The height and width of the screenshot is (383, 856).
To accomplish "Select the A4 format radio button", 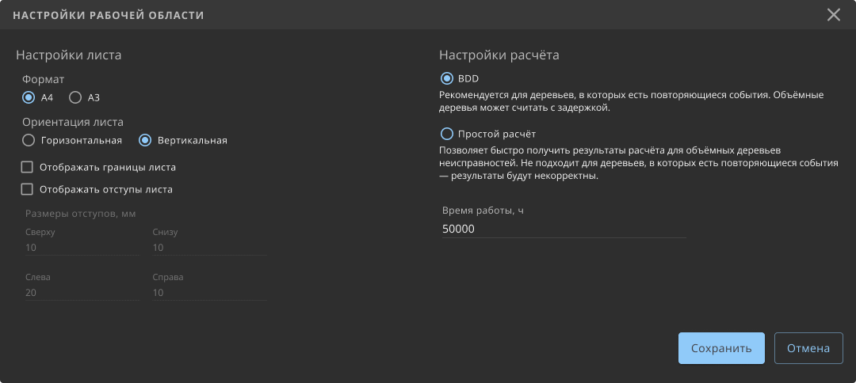I will tap(29, 98).
